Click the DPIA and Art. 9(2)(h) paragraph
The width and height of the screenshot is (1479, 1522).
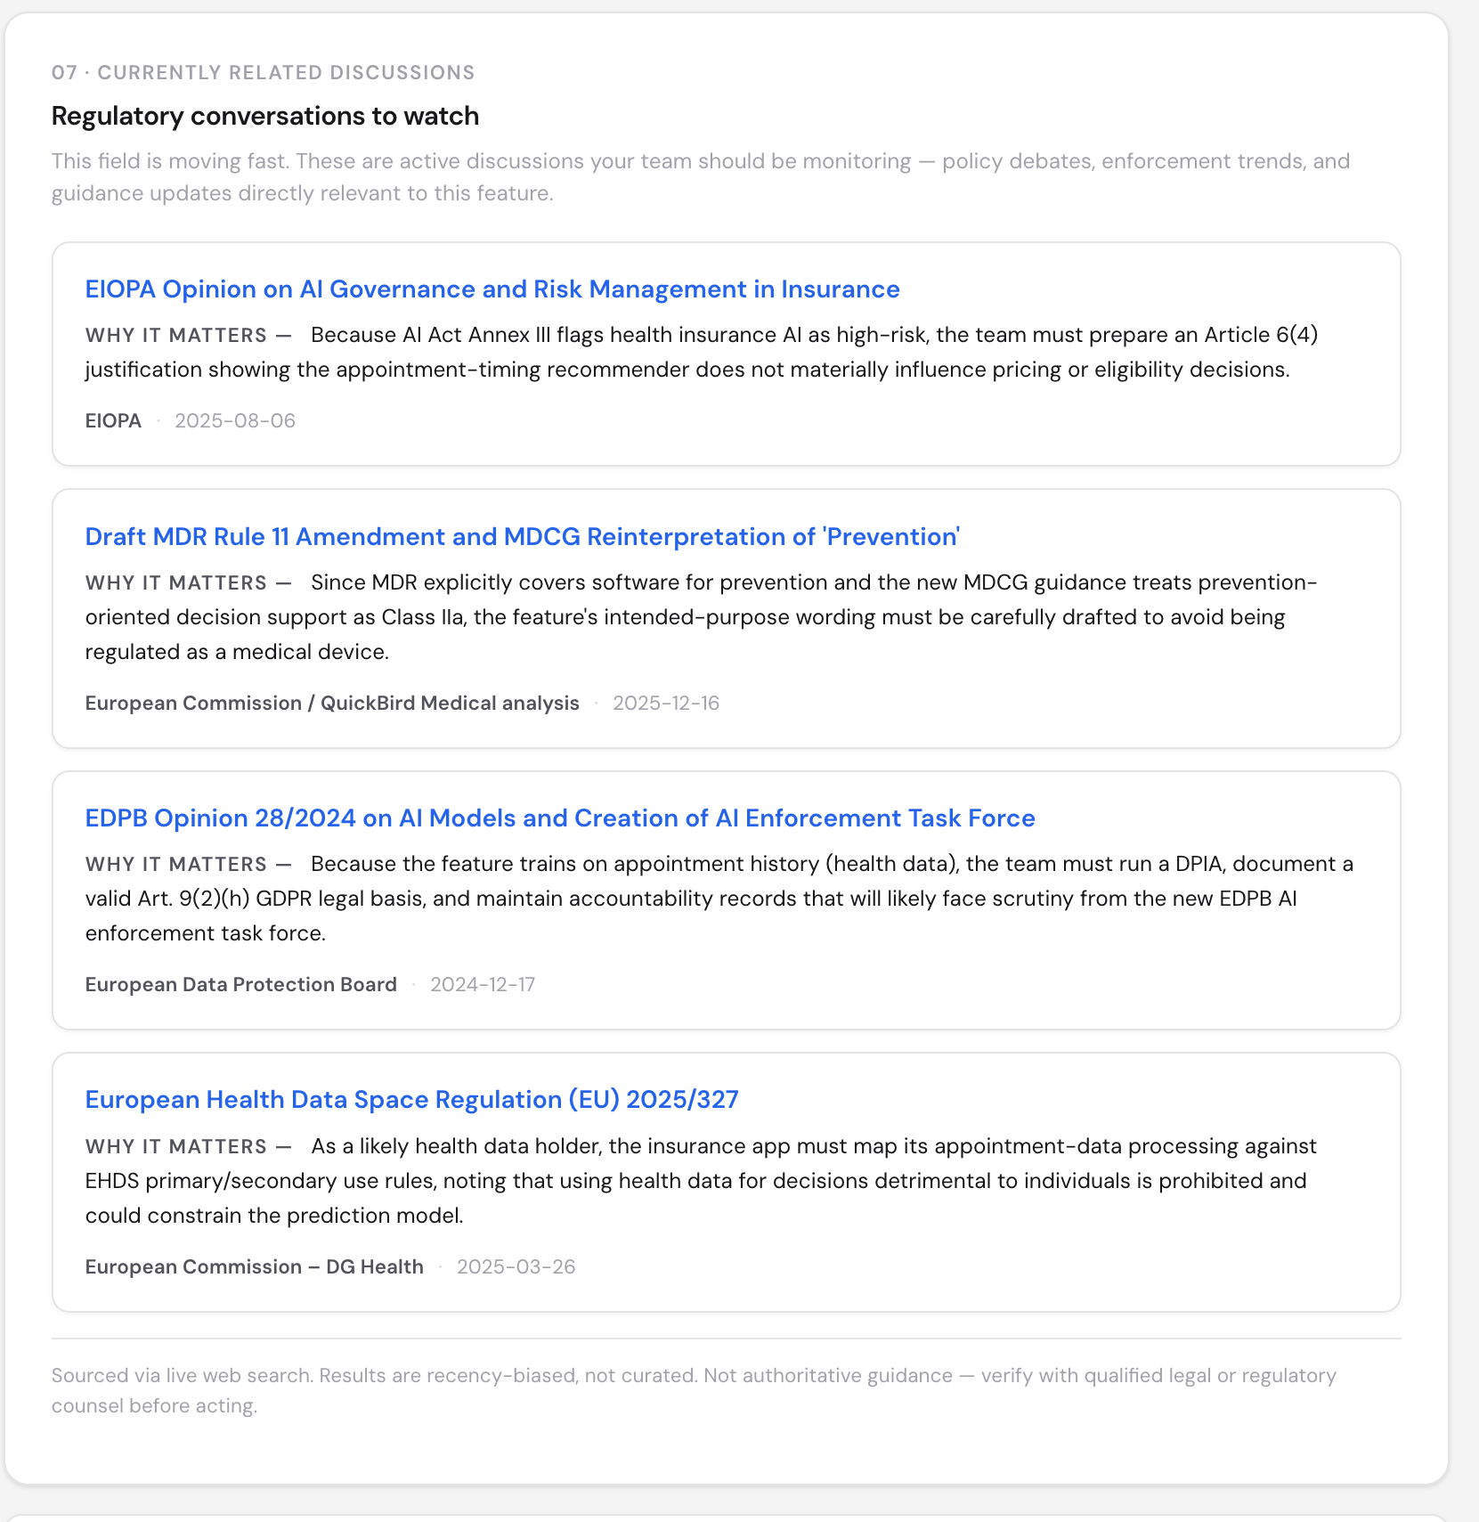coord(719,899)
